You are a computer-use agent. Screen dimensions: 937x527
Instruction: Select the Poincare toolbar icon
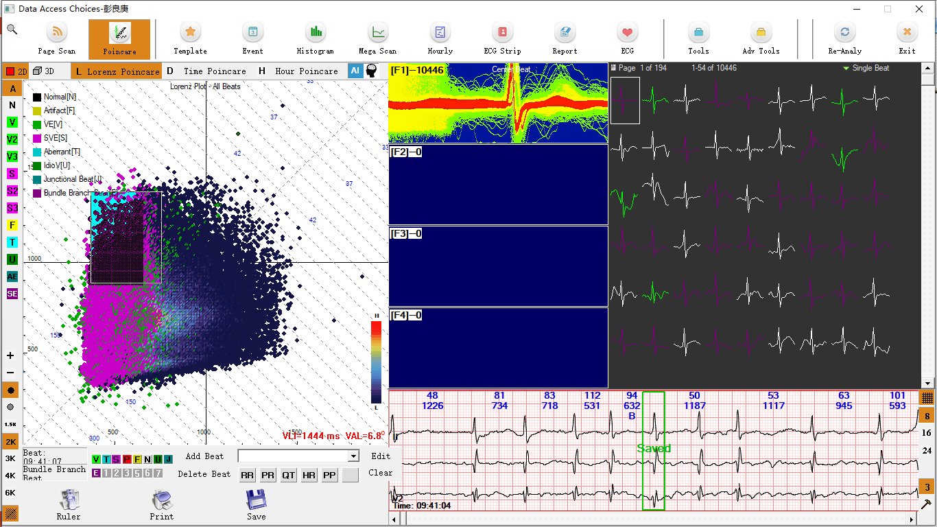coord(119,38)
